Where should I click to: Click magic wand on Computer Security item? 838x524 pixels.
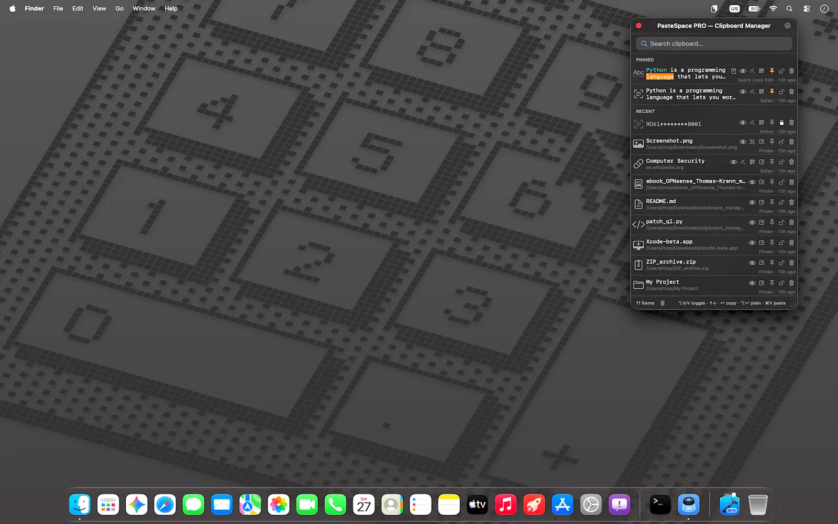(x=743, y=162)
